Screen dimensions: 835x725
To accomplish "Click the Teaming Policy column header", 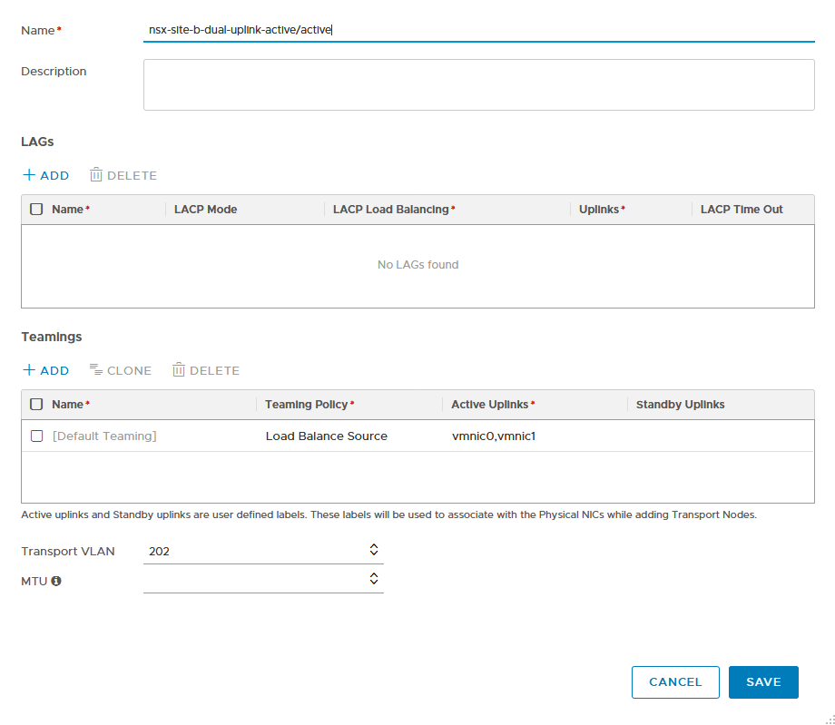I will click(x=309, y=405).
